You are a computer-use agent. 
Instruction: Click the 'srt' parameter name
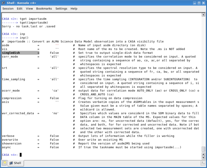tap(5, 68)
